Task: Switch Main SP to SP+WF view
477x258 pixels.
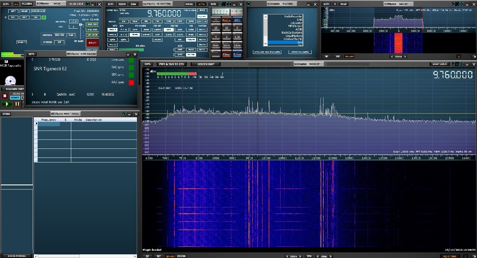Action: (x=170, y=256)
